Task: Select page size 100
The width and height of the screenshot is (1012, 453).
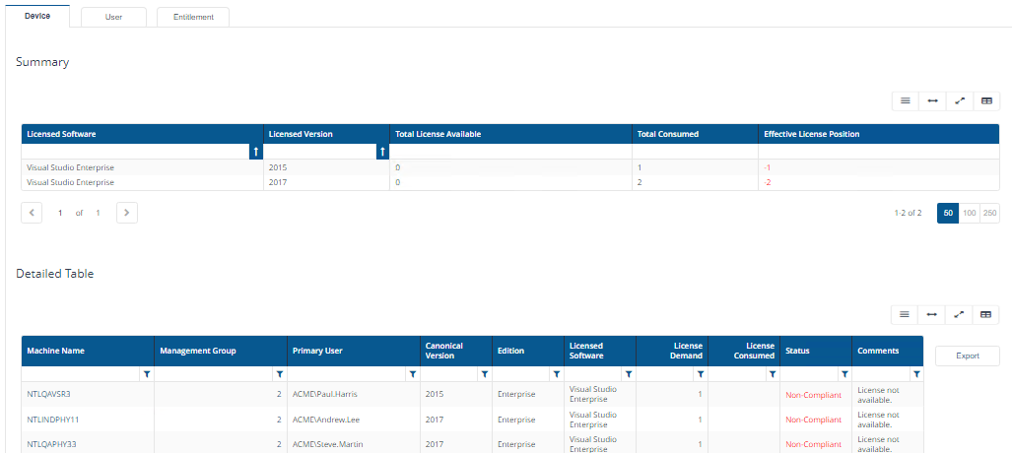Action: pos(970,213)
